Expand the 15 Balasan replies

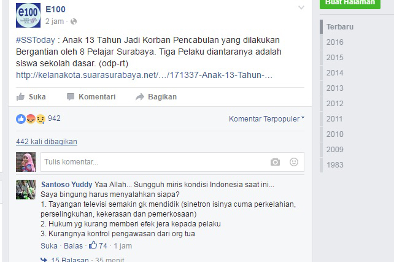point(70,259)
